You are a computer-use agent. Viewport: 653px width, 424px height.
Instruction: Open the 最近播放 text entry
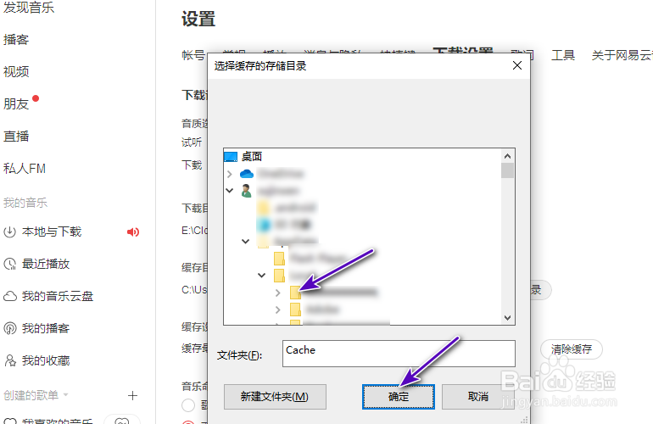(x=46, y=264)
